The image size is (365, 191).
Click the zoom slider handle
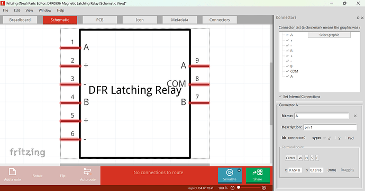[x=239, y=187]
